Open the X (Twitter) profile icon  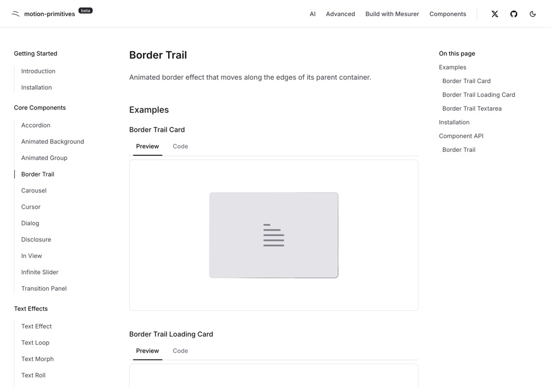[494, 14]
